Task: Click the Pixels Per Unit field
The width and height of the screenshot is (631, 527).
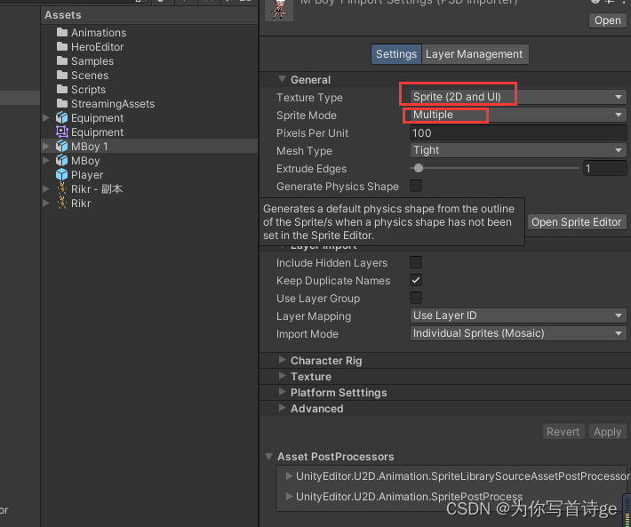Action: coord(518,132)
